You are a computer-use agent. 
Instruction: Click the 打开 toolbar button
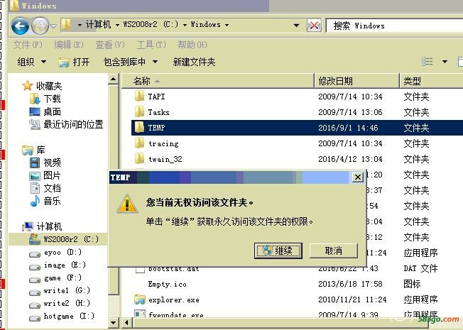pos(74,62)
